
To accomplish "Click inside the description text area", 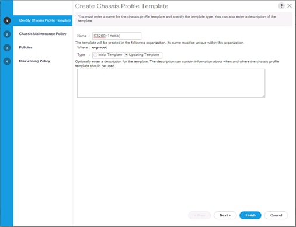I will [x=171, y=83].
